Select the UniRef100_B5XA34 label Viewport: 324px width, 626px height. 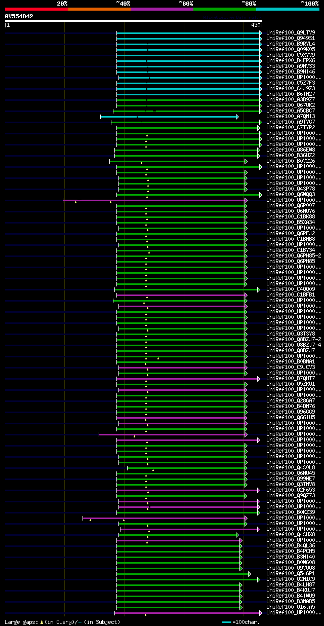(x=291, y=222)
